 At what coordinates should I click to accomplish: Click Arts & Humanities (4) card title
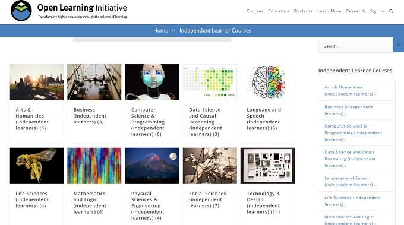click(32, 119)
